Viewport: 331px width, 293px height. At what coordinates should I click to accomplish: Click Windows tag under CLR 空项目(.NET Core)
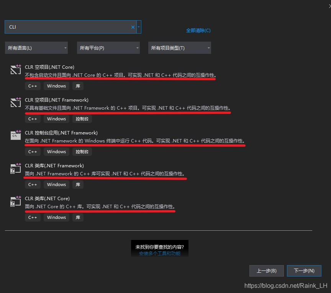point(56,86)
